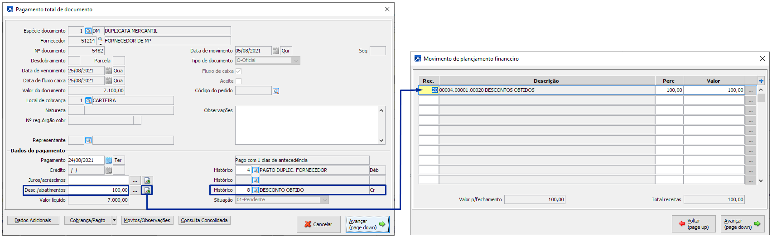Click ellipsis button next to Juros/acréscimos field
The height and width of the screenshot is (237, 772).
pos(135,180)
